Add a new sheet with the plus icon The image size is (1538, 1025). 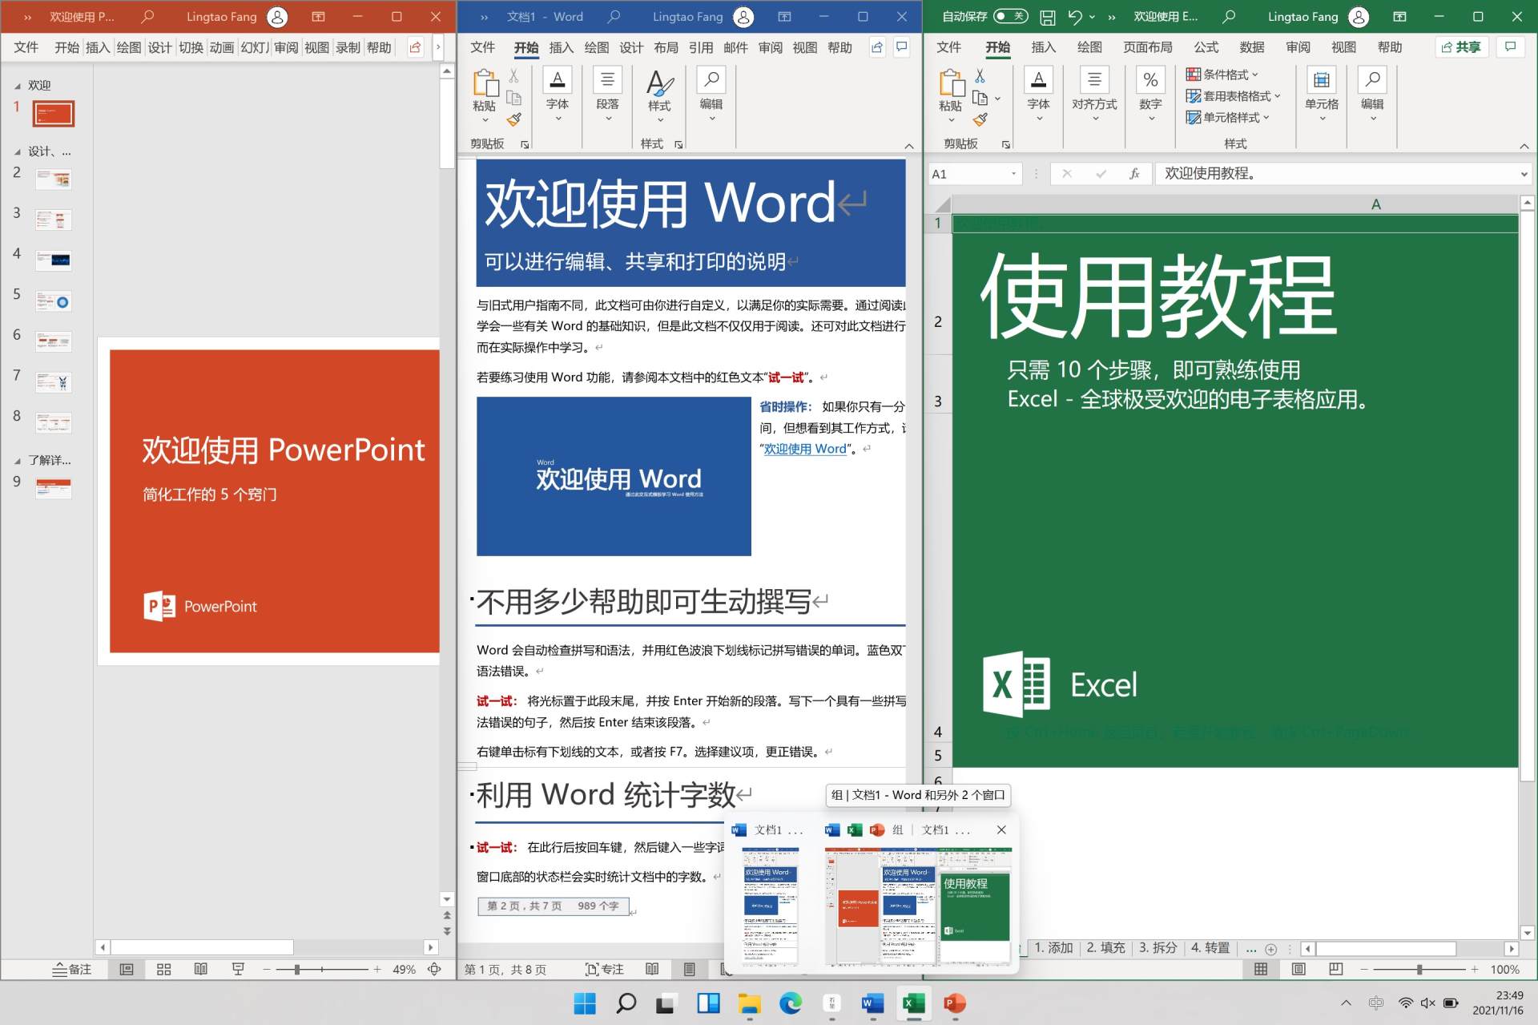[1271, 949]
